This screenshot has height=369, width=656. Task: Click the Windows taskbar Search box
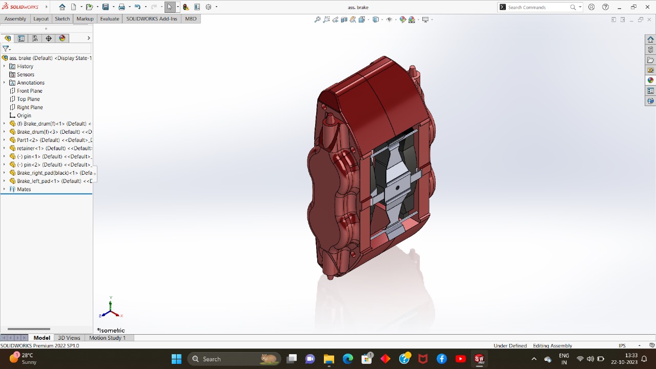point(234,359)
